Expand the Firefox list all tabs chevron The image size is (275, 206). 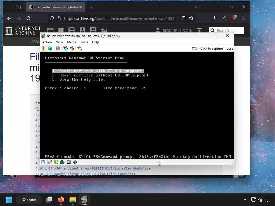pyautogui.click(x=197, y=7)
